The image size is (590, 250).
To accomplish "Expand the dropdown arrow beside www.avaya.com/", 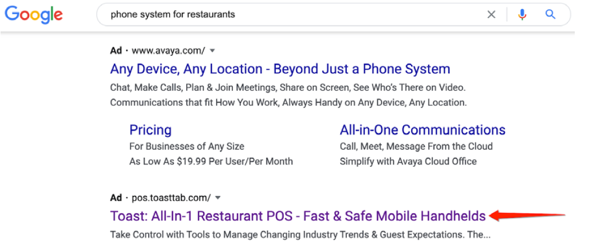I will (x=212, y=51).
